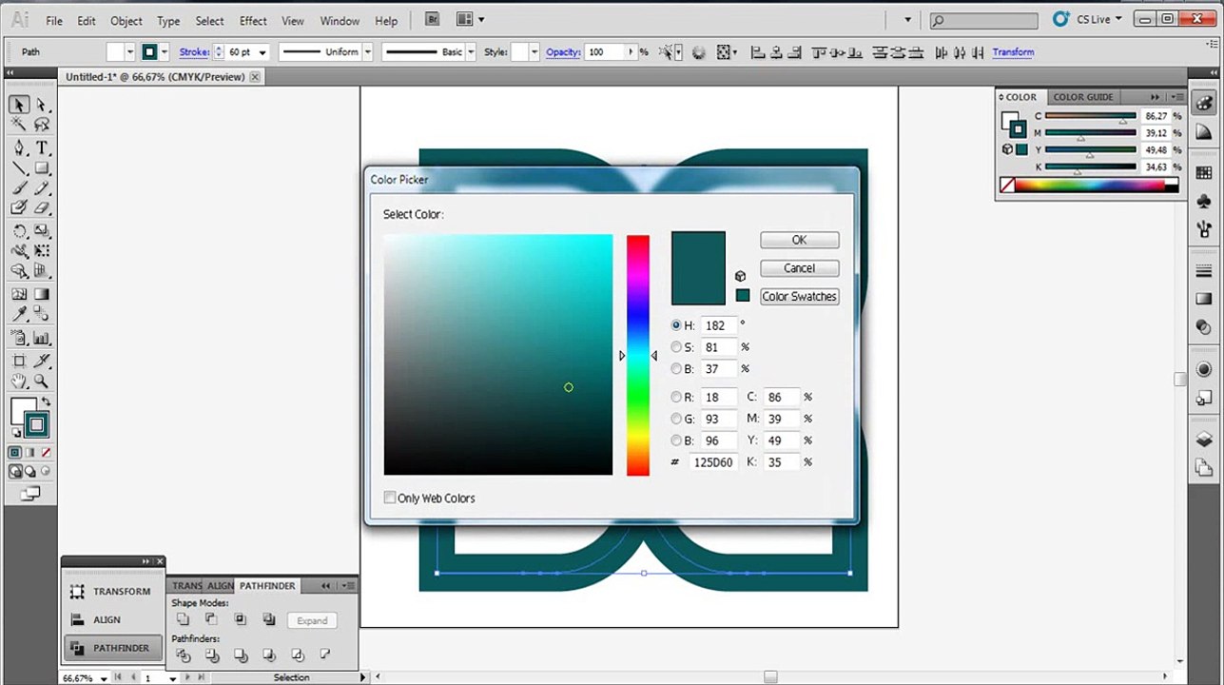Select the Type tool
The image size is (1224, 685).
[x=42, y=148]
